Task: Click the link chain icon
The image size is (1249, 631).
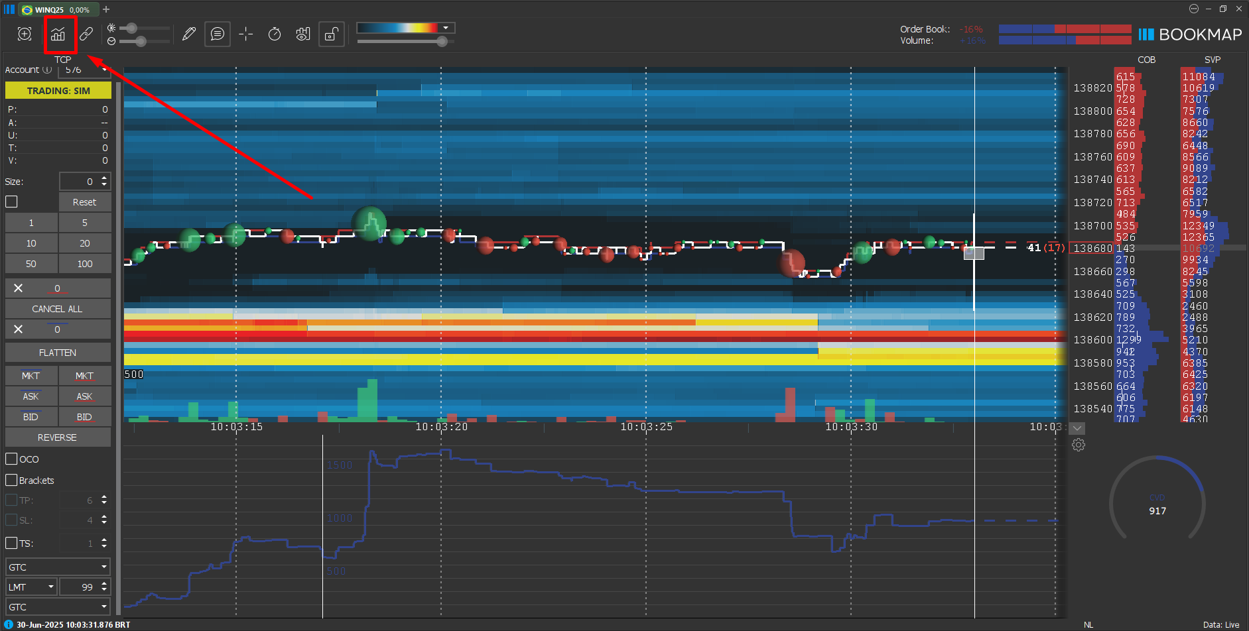Action: (x=86, y=34)
